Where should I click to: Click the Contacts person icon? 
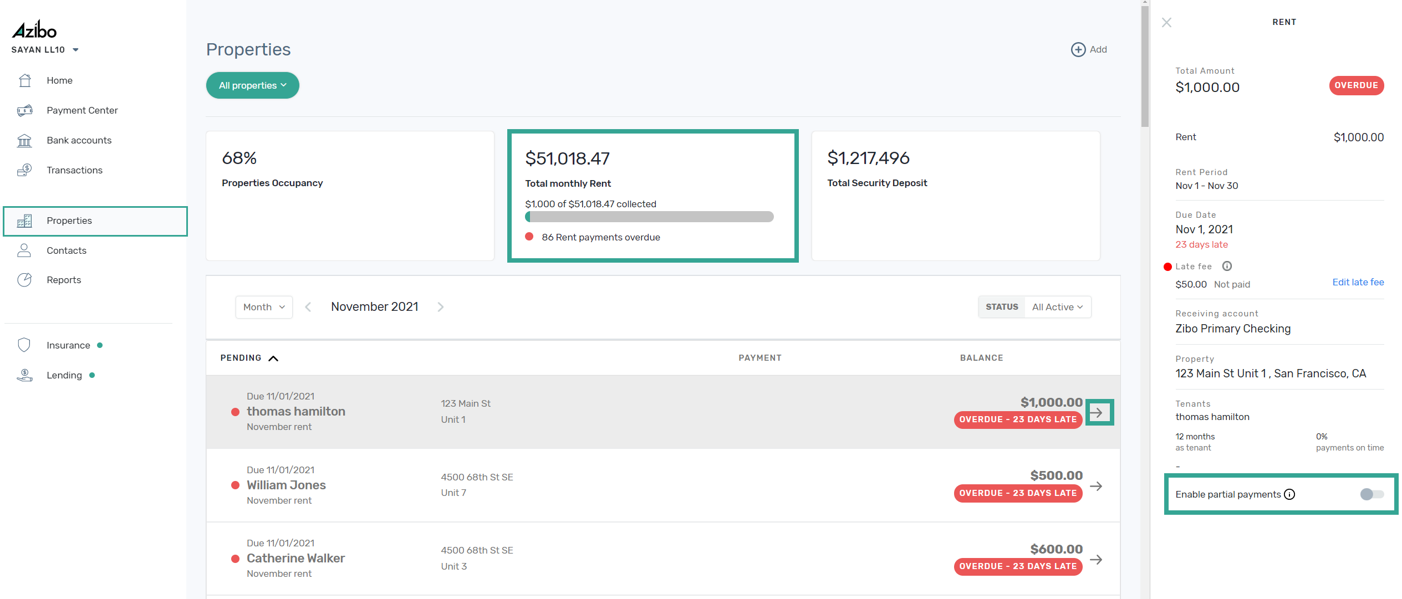coord(24,250)
